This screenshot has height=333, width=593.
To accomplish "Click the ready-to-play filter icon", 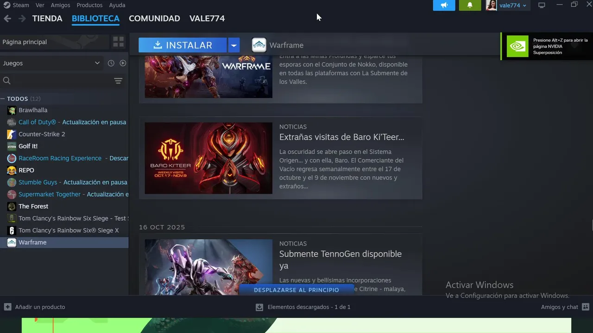I will [x=123, y=63].
